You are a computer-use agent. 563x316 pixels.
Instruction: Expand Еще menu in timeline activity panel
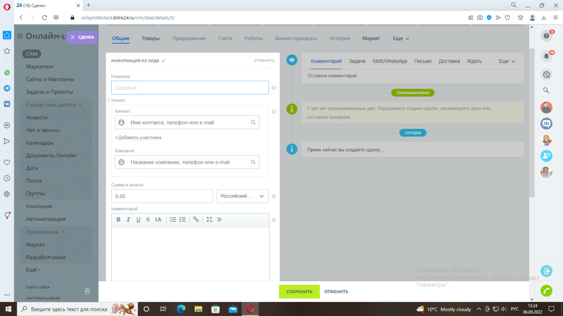pos(507,61)
